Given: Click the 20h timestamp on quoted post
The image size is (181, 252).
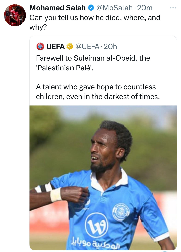Looking at the screenshot, I should [x=110, y=46].
